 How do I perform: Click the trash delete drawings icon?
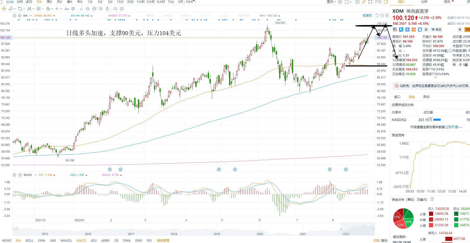107,9
